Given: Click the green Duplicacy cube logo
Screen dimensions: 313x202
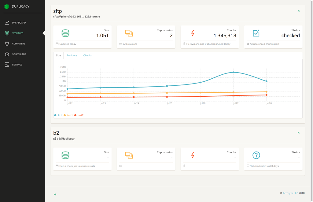Looking at the screenshot, I should coord(7,7).
